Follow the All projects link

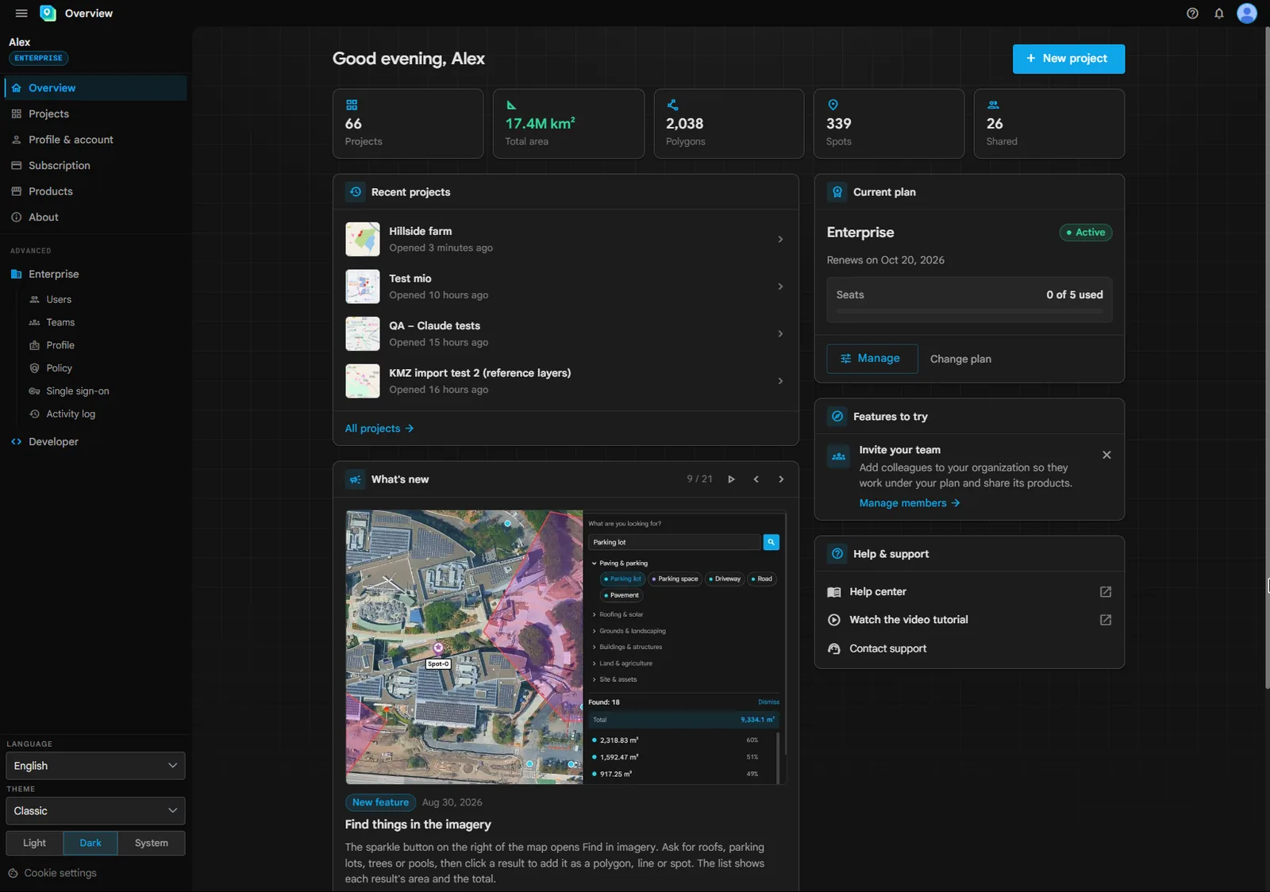(x=379, y=429)
